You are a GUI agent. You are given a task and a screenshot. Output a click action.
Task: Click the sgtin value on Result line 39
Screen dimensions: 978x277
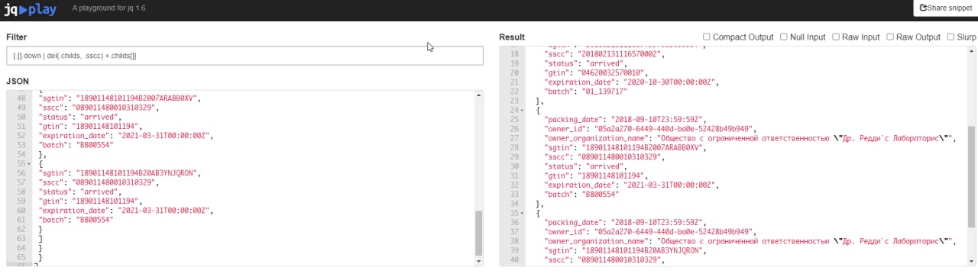(x=643, y=250)
